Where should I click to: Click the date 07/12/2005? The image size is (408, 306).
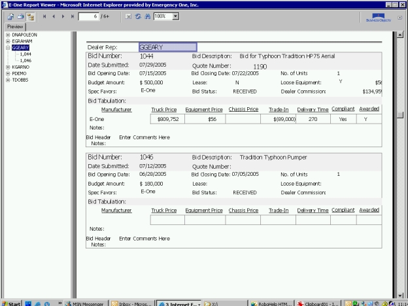tap(153, 166)
